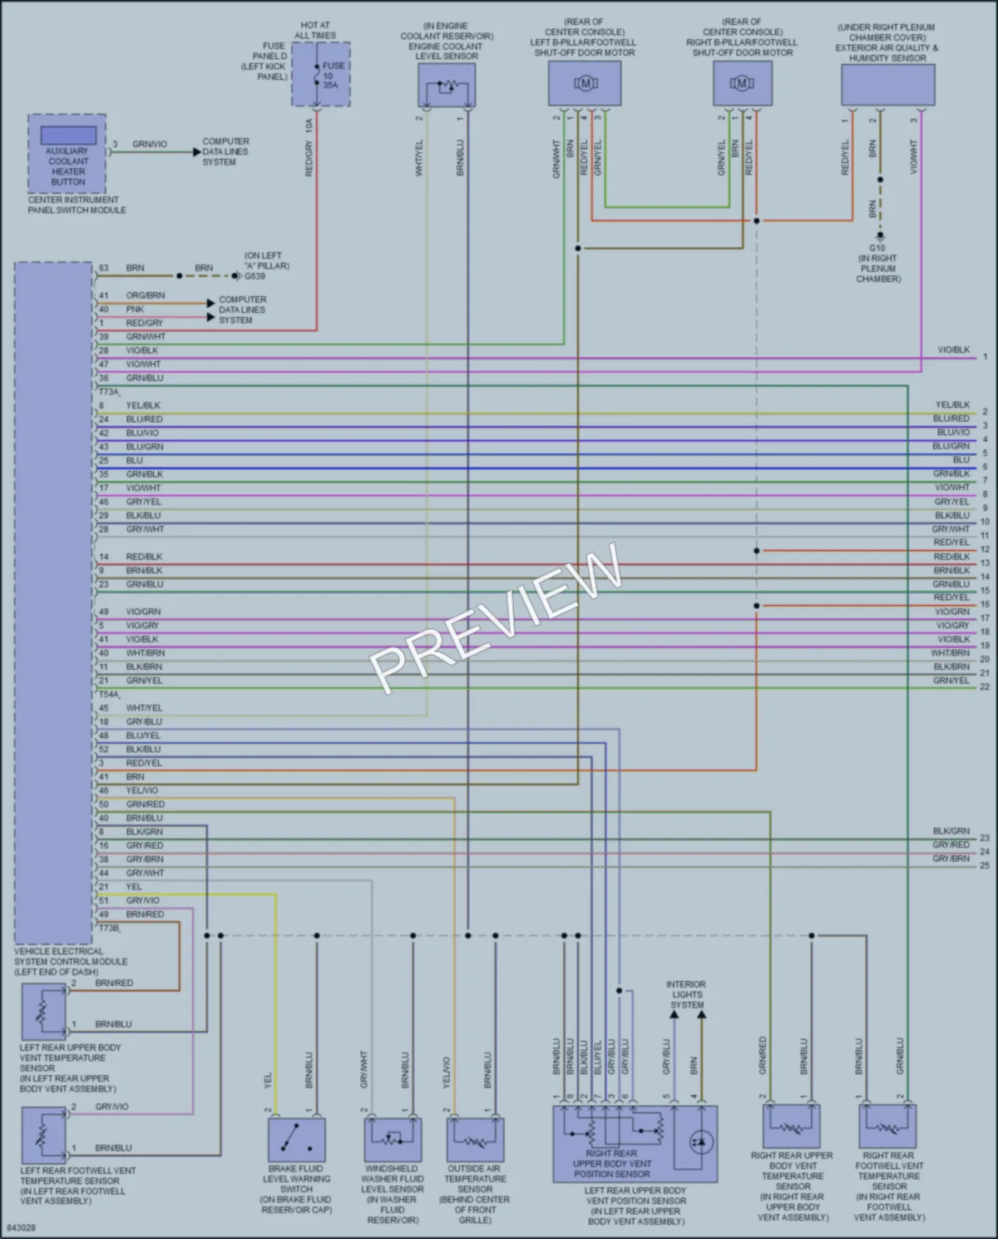
Task: Click the pin 25 'BLU' label on the module
Action: click(x=134, y=460)
